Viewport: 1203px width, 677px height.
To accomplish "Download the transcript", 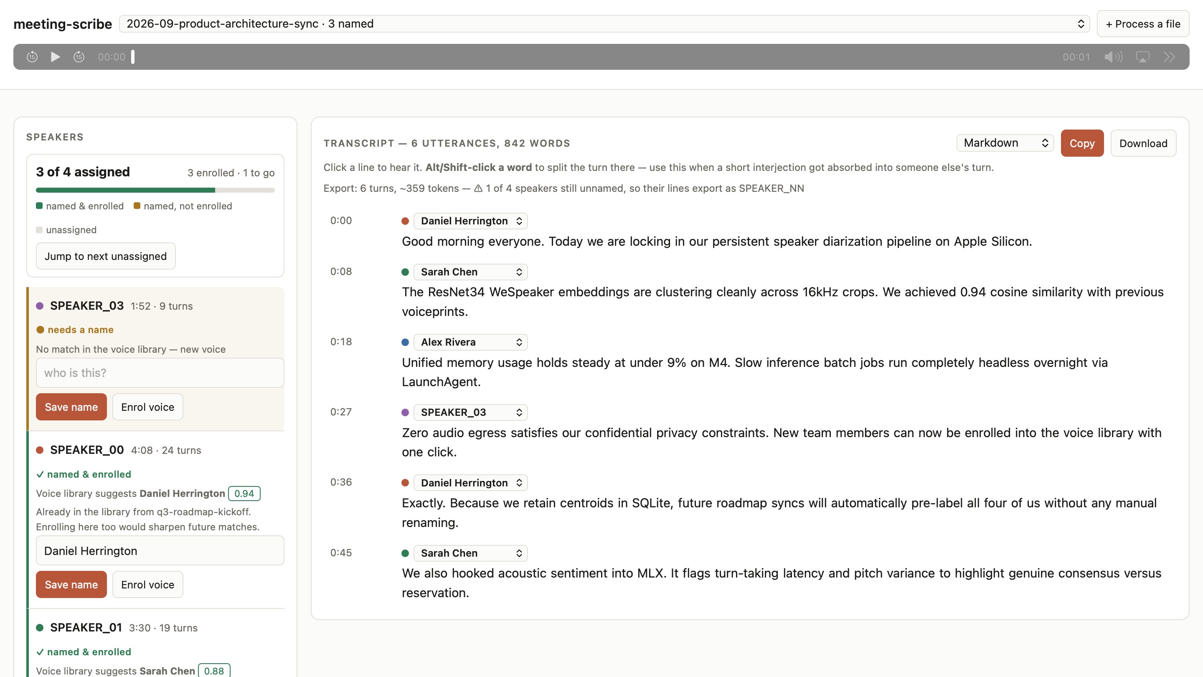I will [1143, 143].
